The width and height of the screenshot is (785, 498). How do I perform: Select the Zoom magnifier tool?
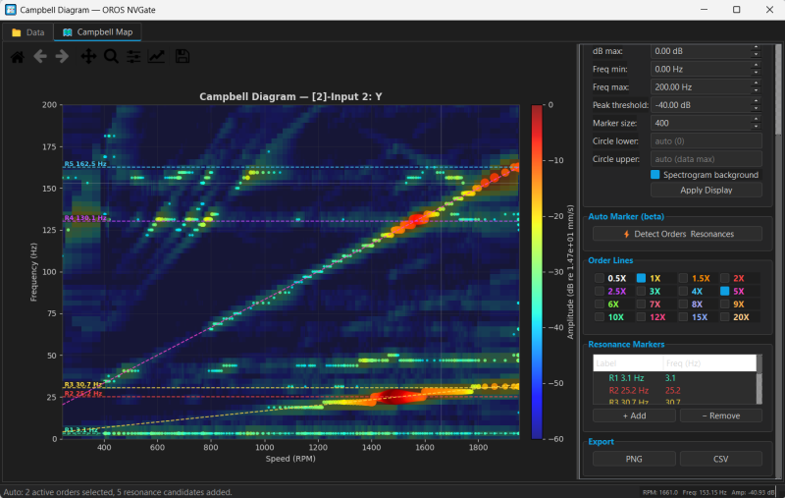[111, 57]
